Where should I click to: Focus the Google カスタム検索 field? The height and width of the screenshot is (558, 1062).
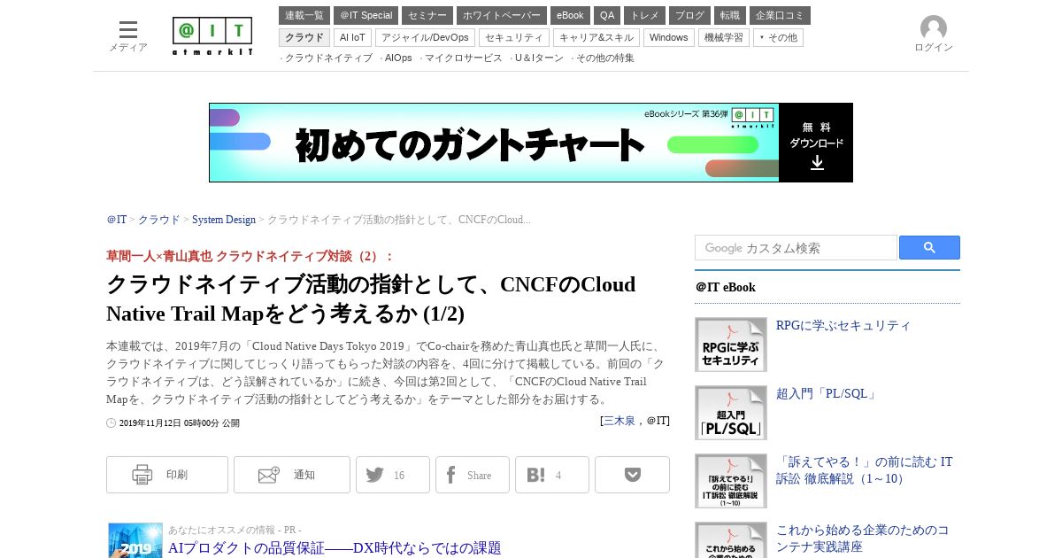(x=796, y=248)
